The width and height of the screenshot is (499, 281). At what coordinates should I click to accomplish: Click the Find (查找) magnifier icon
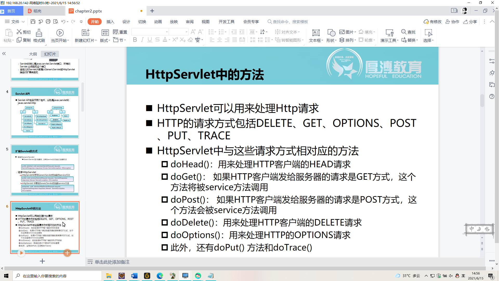tap(404, 32)
